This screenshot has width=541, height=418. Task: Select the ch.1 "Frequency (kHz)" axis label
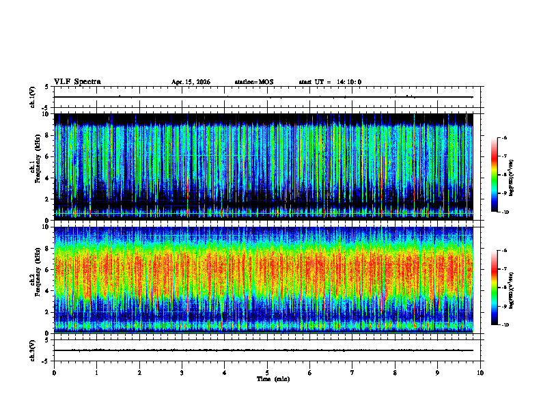(38, 158)
